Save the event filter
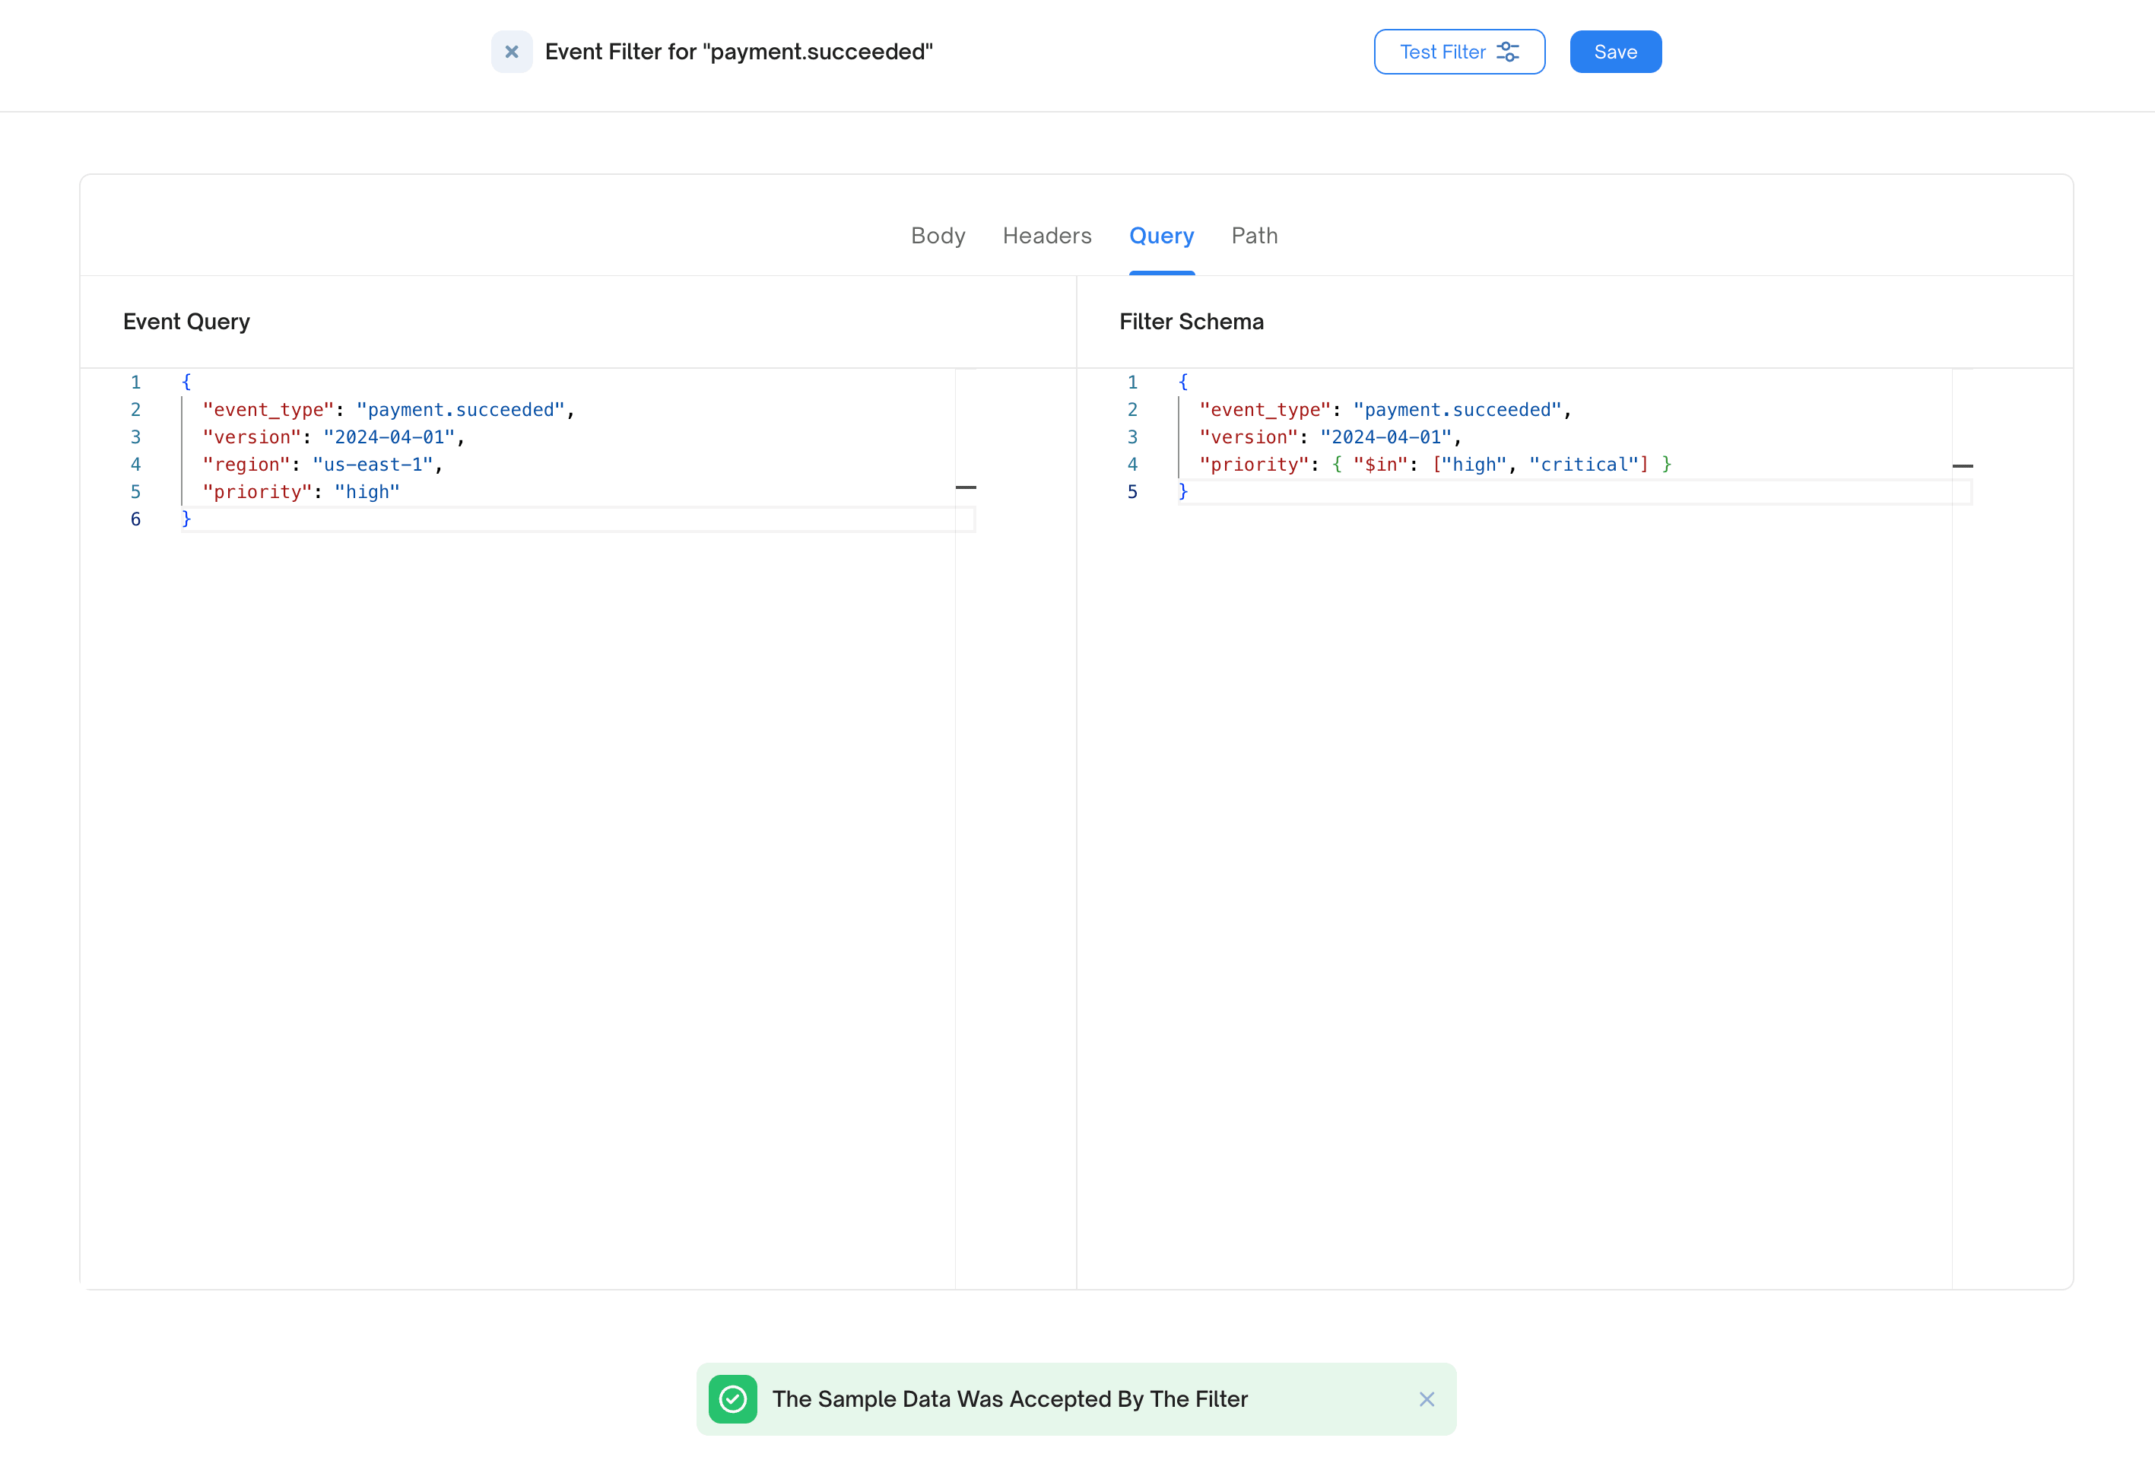2155x1457 pixels. pos(1615,52)
